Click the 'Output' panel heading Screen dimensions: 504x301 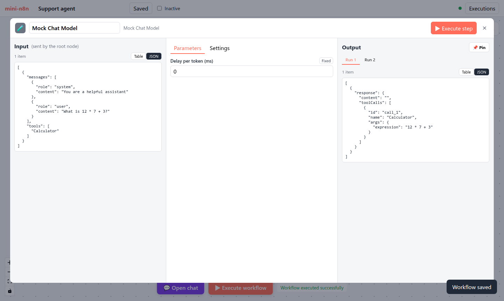point(351,48)
